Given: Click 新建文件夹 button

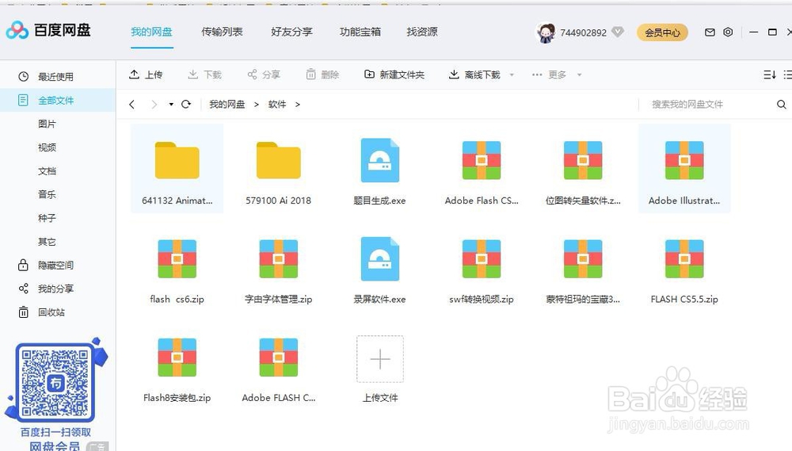Looking at the screenshot, I should point(394,75).
